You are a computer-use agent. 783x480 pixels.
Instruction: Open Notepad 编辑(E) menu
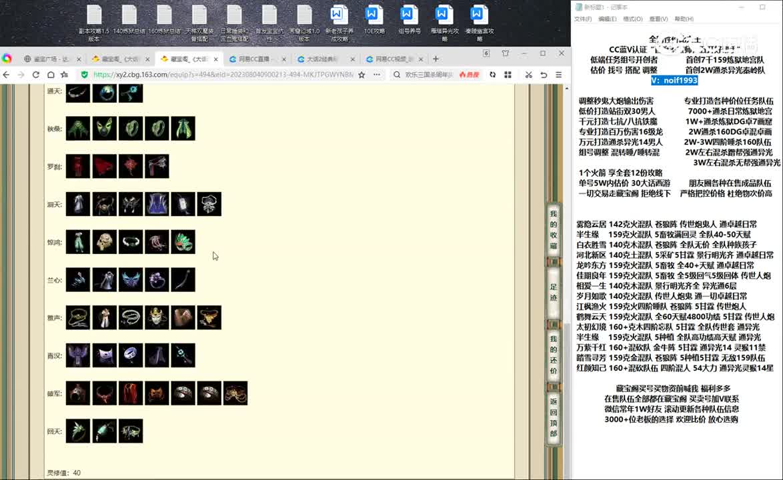tap(607, 19)
